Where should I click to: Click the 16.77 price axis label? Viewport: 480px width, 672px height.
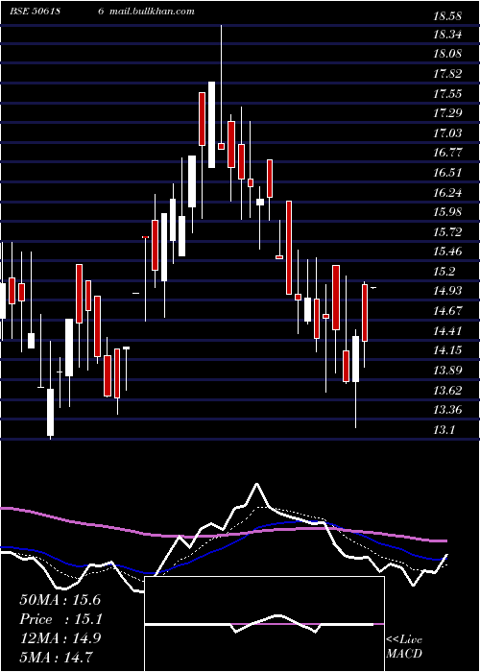447,153
